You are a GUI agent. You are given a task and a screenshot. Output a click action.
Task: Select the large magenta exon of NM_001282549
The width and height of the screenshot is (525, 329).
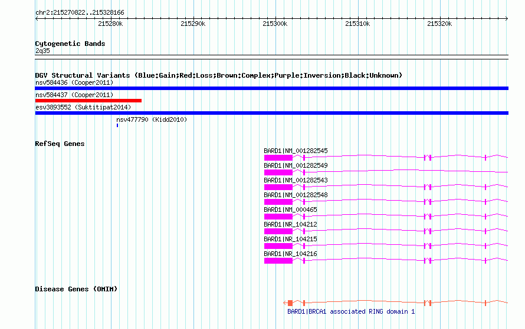coord(278,172)
